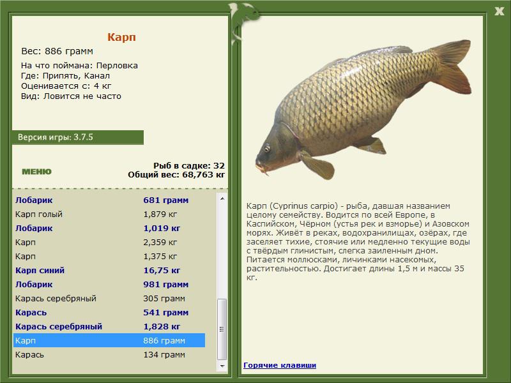The image size is (511, 383).
Task: Select Карась 134 грамм row
Action: click(109, 354)
